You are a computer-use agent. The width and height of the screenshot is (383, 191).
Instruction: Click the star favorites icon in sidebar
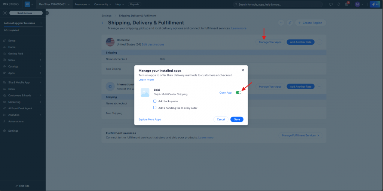5,13
